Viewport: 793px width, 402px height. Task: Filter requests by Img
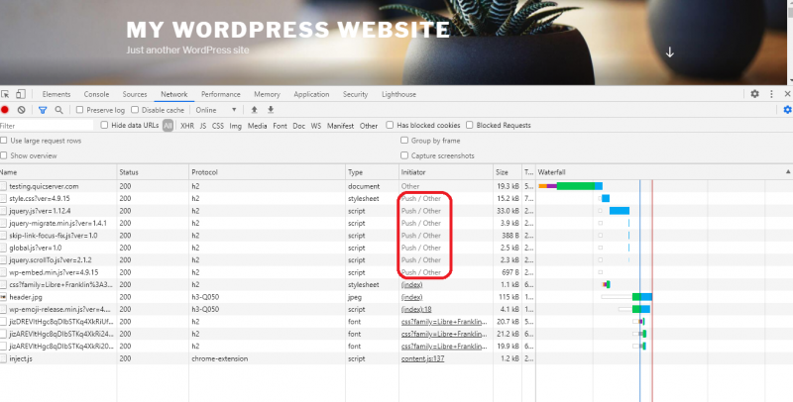tap(235, 125)
